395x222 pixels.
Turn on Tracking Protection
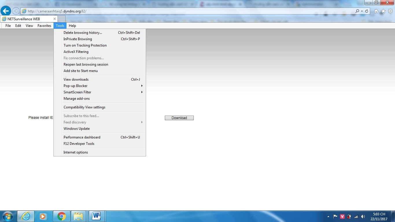point(100,45)
